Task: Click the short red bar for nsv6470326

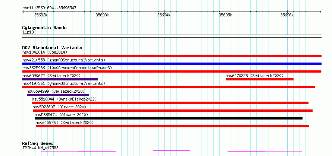Action: 260,79
